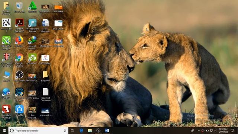Open Acrobat Reader DC shortcut
The width and height of the screenshot is (238, 134).
(x=19, y=26)
